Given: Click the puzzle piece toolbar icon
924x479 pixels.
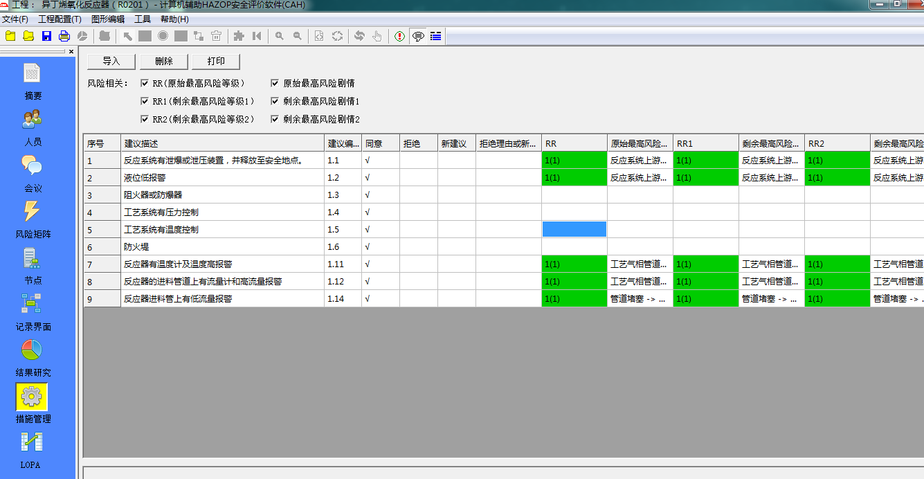Looking at the screenshot, I should point(239,36).
